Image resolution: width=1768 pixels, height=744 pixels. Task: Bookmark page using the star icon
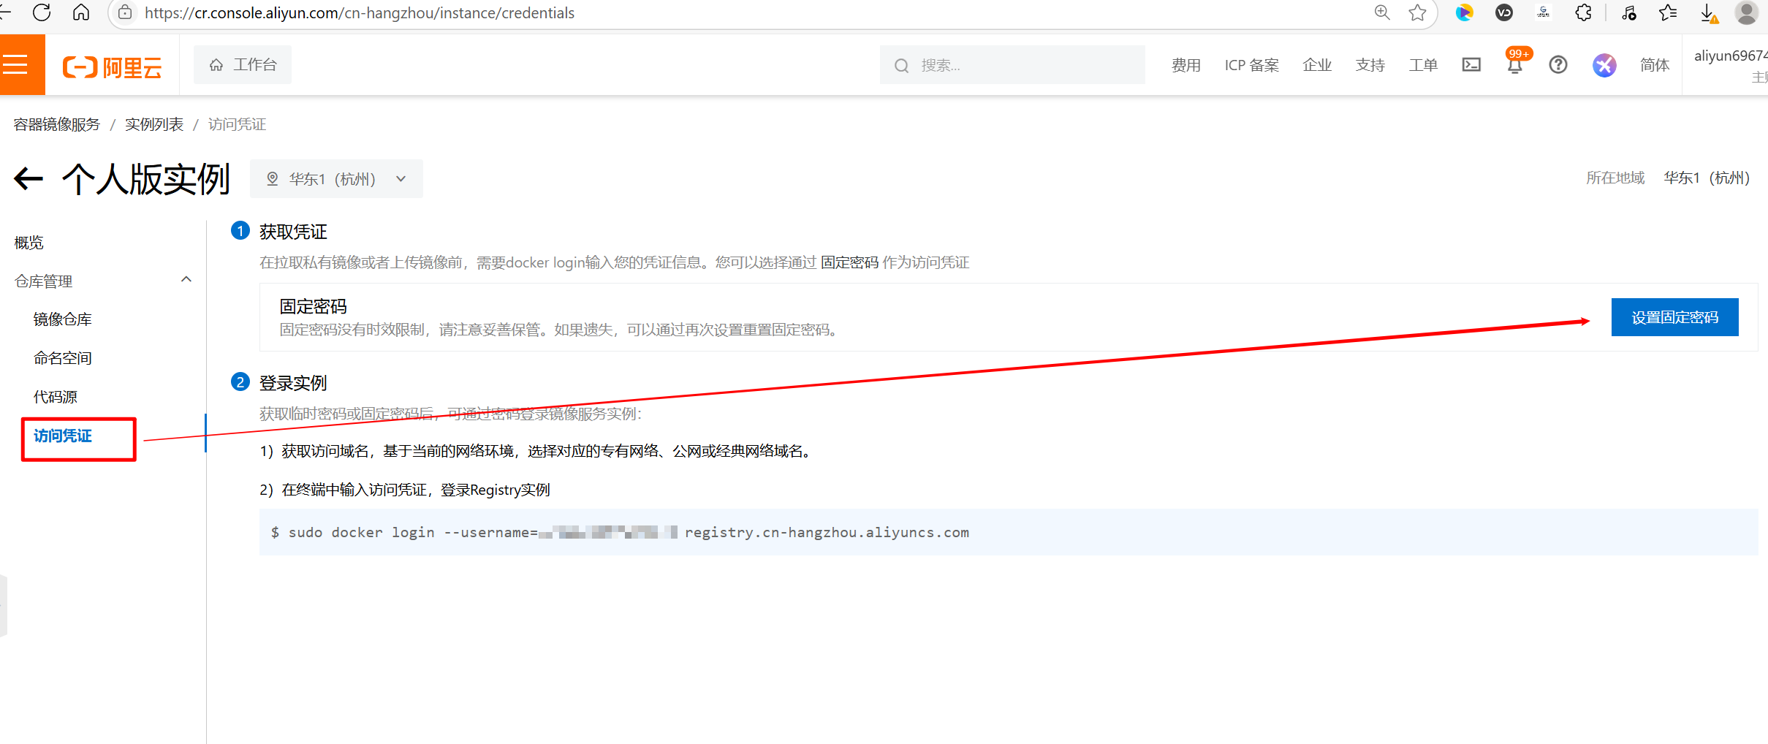point(1417,12)
